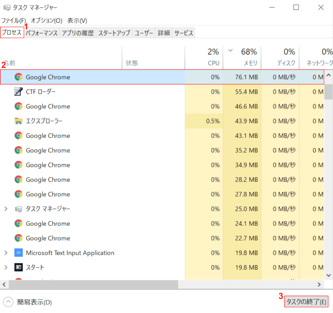Screen dimensions: 333x313
Task: Click Chrome icon of the 24.1 MB process
Action: coord(18,223)
